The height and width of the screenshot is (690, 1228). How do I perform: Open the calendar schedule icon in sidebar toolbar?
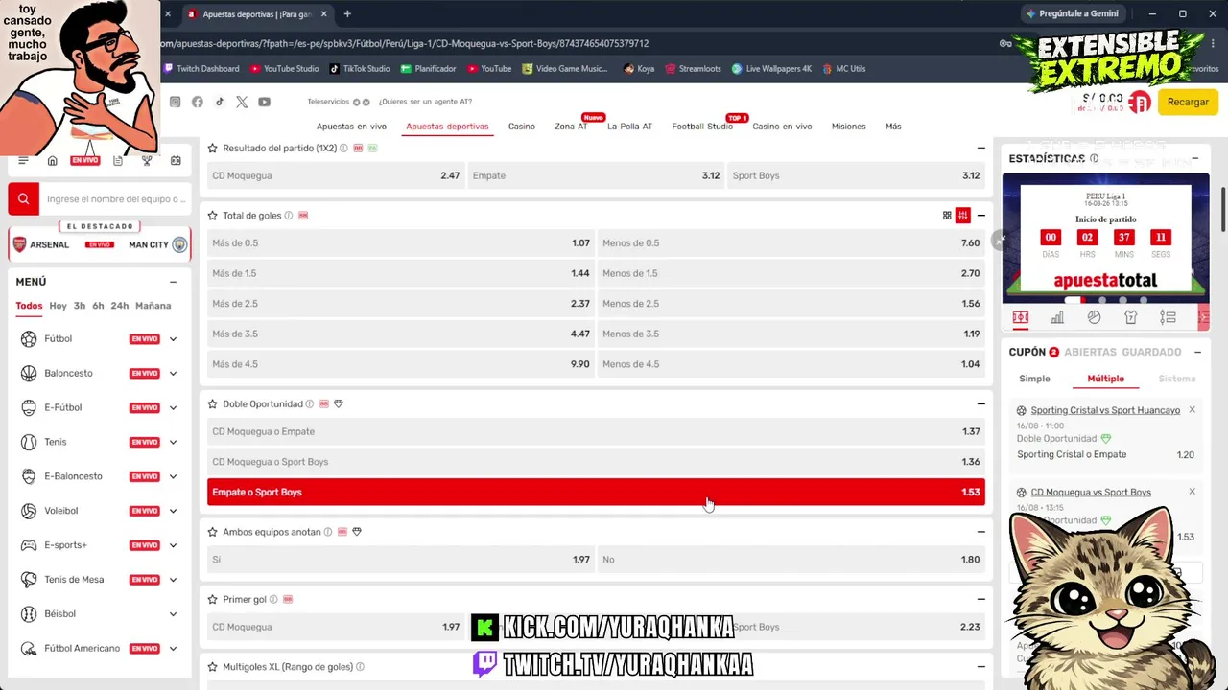(x=176, y=160)
